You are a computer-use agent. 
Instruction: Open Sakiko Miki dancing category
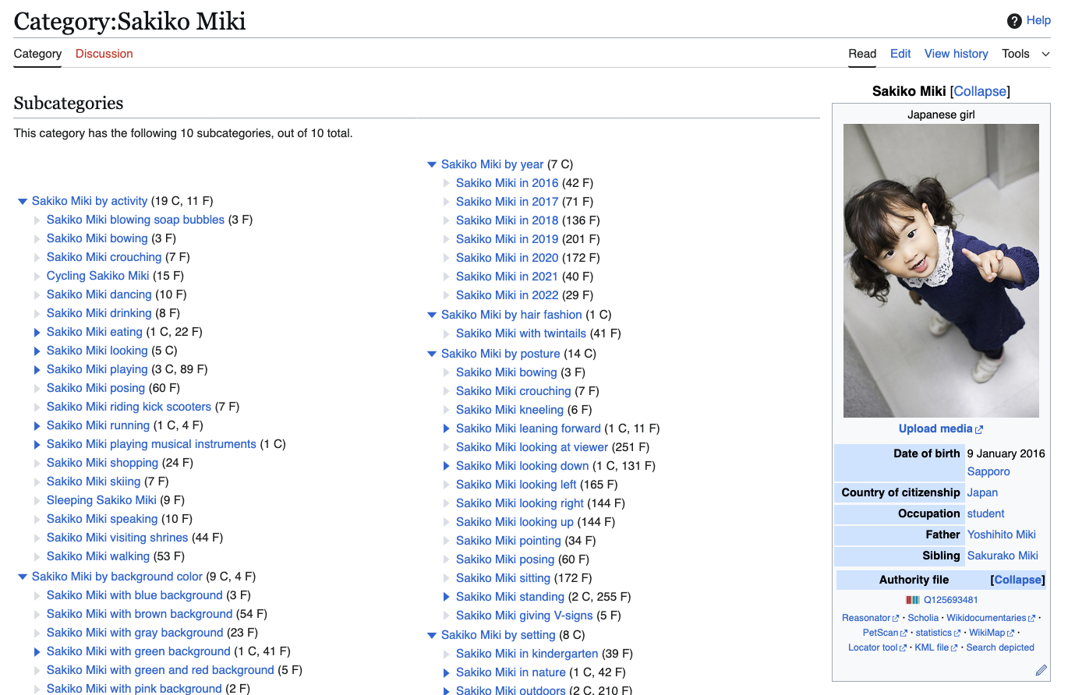point(99,295)
